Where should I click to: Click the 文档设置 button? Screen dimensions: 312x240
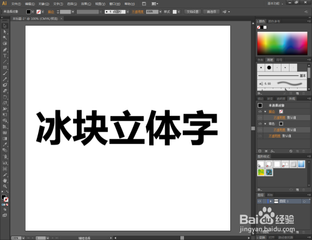pyautogui.click(x=192, y=12)
